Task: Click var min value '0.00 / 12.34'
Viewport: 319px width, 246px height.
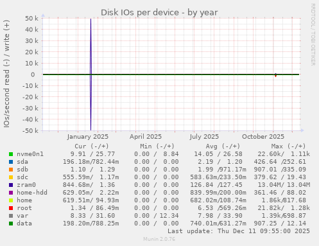Action: pyautogui.click(x=157, y=216)
